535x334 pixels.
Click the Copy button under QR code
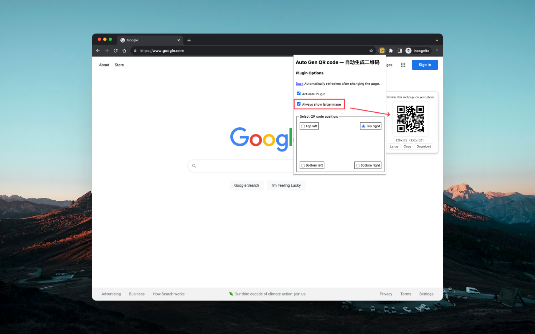click(x=408, y=147)
